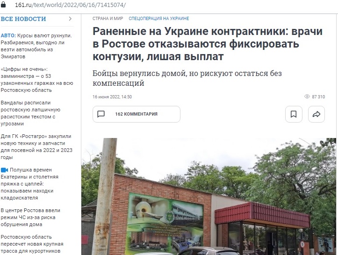The image size is (338, 255).
Task: Click the video camera icon beside Полушка времен
Action: tap(4, 170)
